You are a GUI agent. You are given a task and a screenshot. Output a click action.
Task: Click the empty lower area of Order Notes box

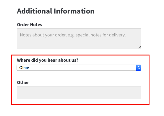[x=79, y=44]
